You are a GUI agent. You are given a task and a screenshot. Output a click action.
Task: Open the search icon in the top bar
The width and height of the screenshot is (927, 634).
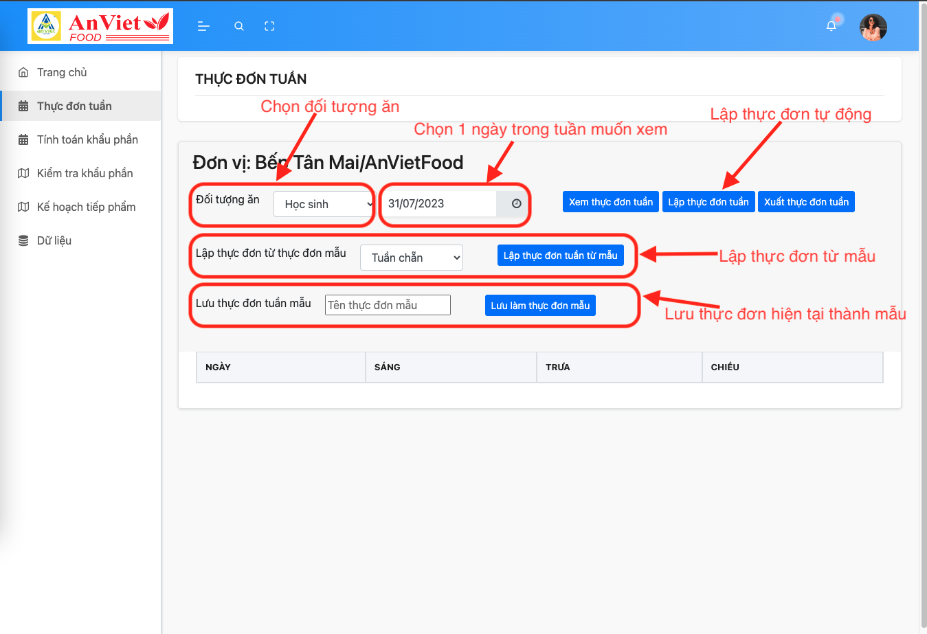(x=238, y=26)
